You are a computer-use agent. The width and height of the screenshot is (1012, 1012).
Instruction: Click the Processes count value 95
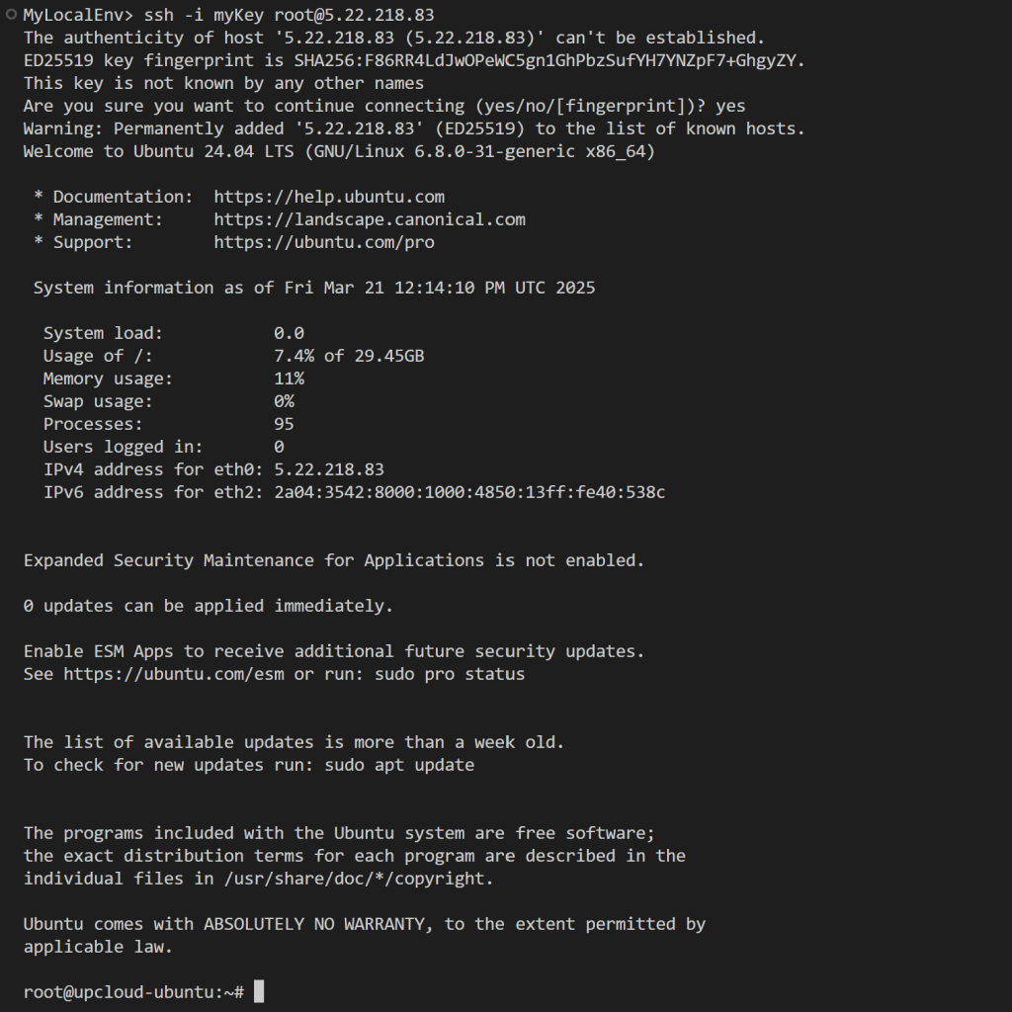click(284, 424)
